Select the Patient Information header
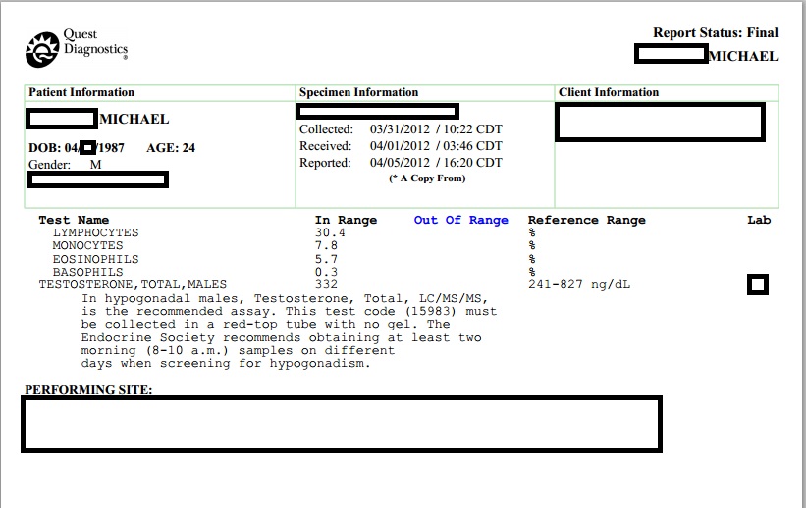 point(81,92)
